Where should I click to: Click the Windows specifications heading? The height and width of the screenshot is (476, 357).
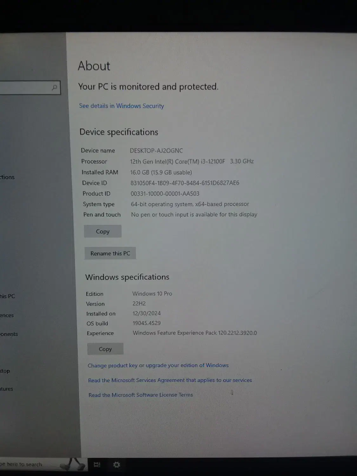[127, 277]
